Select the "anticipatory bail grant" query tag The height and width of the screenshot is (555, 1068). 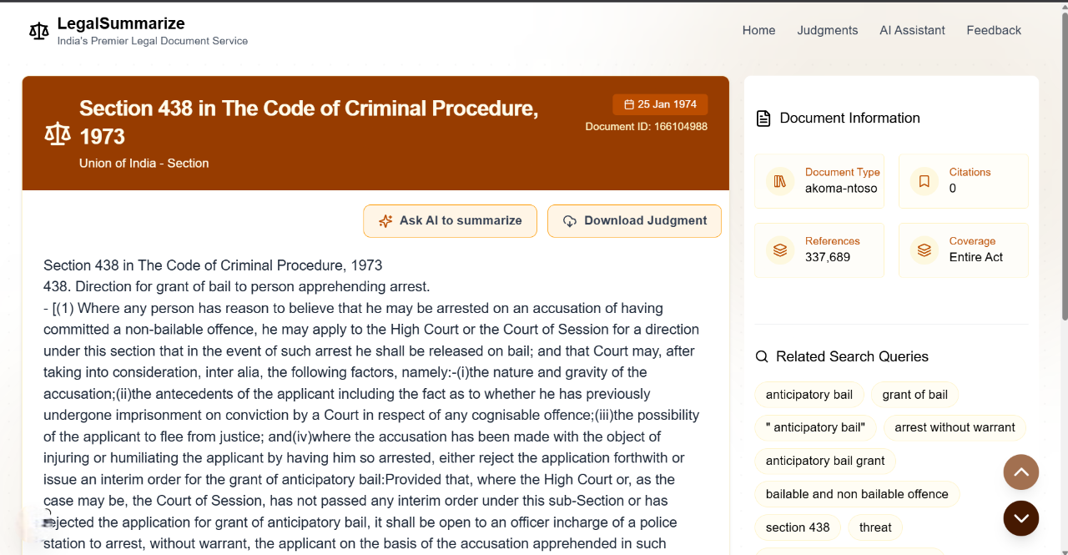point(825,461)
